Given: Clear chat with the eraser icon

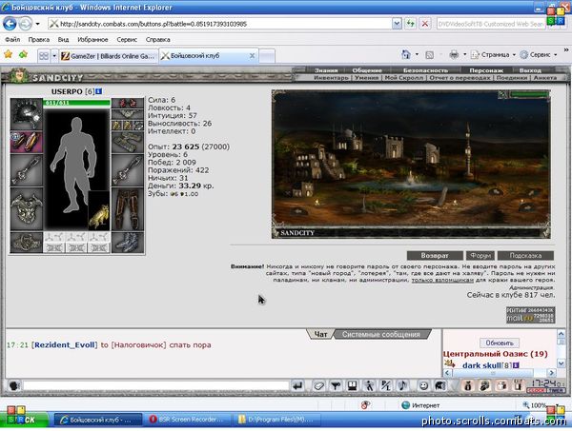Looking at the screenshot, I should pos(318,385).
